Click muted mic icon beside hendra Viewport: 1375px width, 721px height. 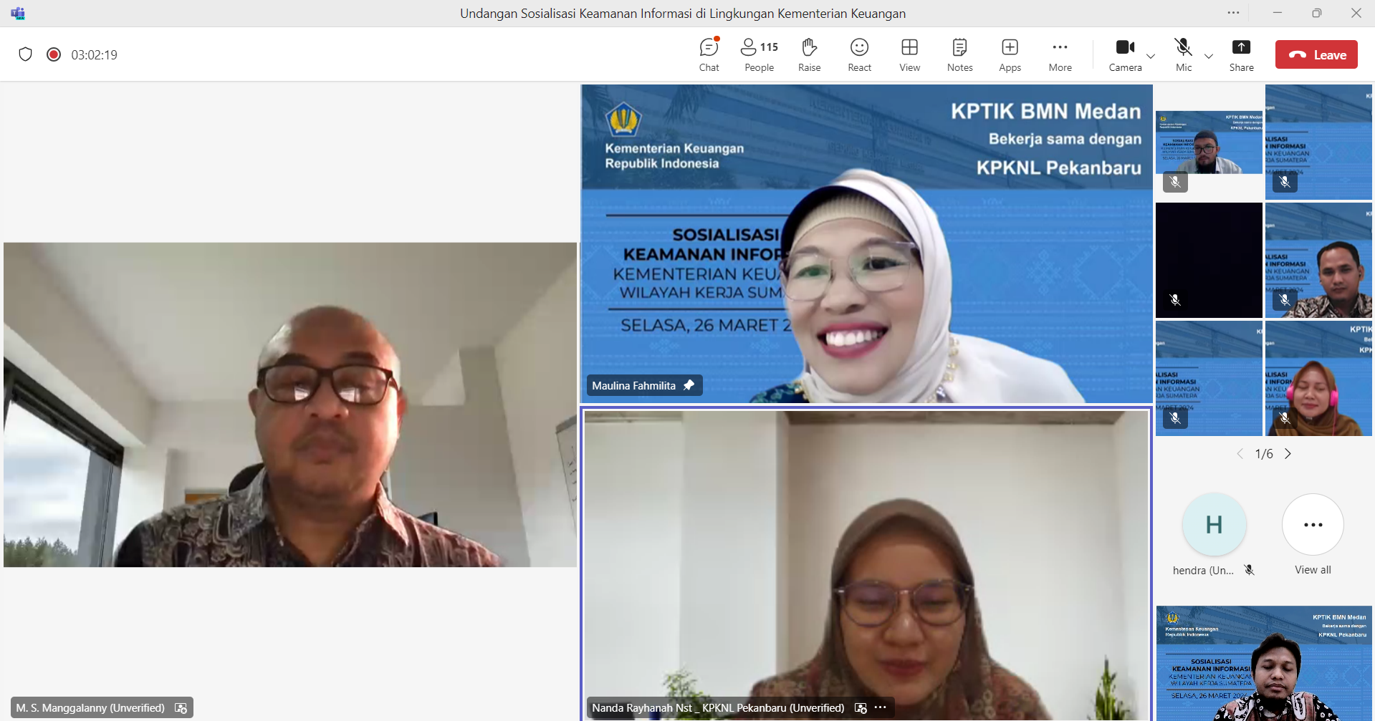coord(1249,570)
